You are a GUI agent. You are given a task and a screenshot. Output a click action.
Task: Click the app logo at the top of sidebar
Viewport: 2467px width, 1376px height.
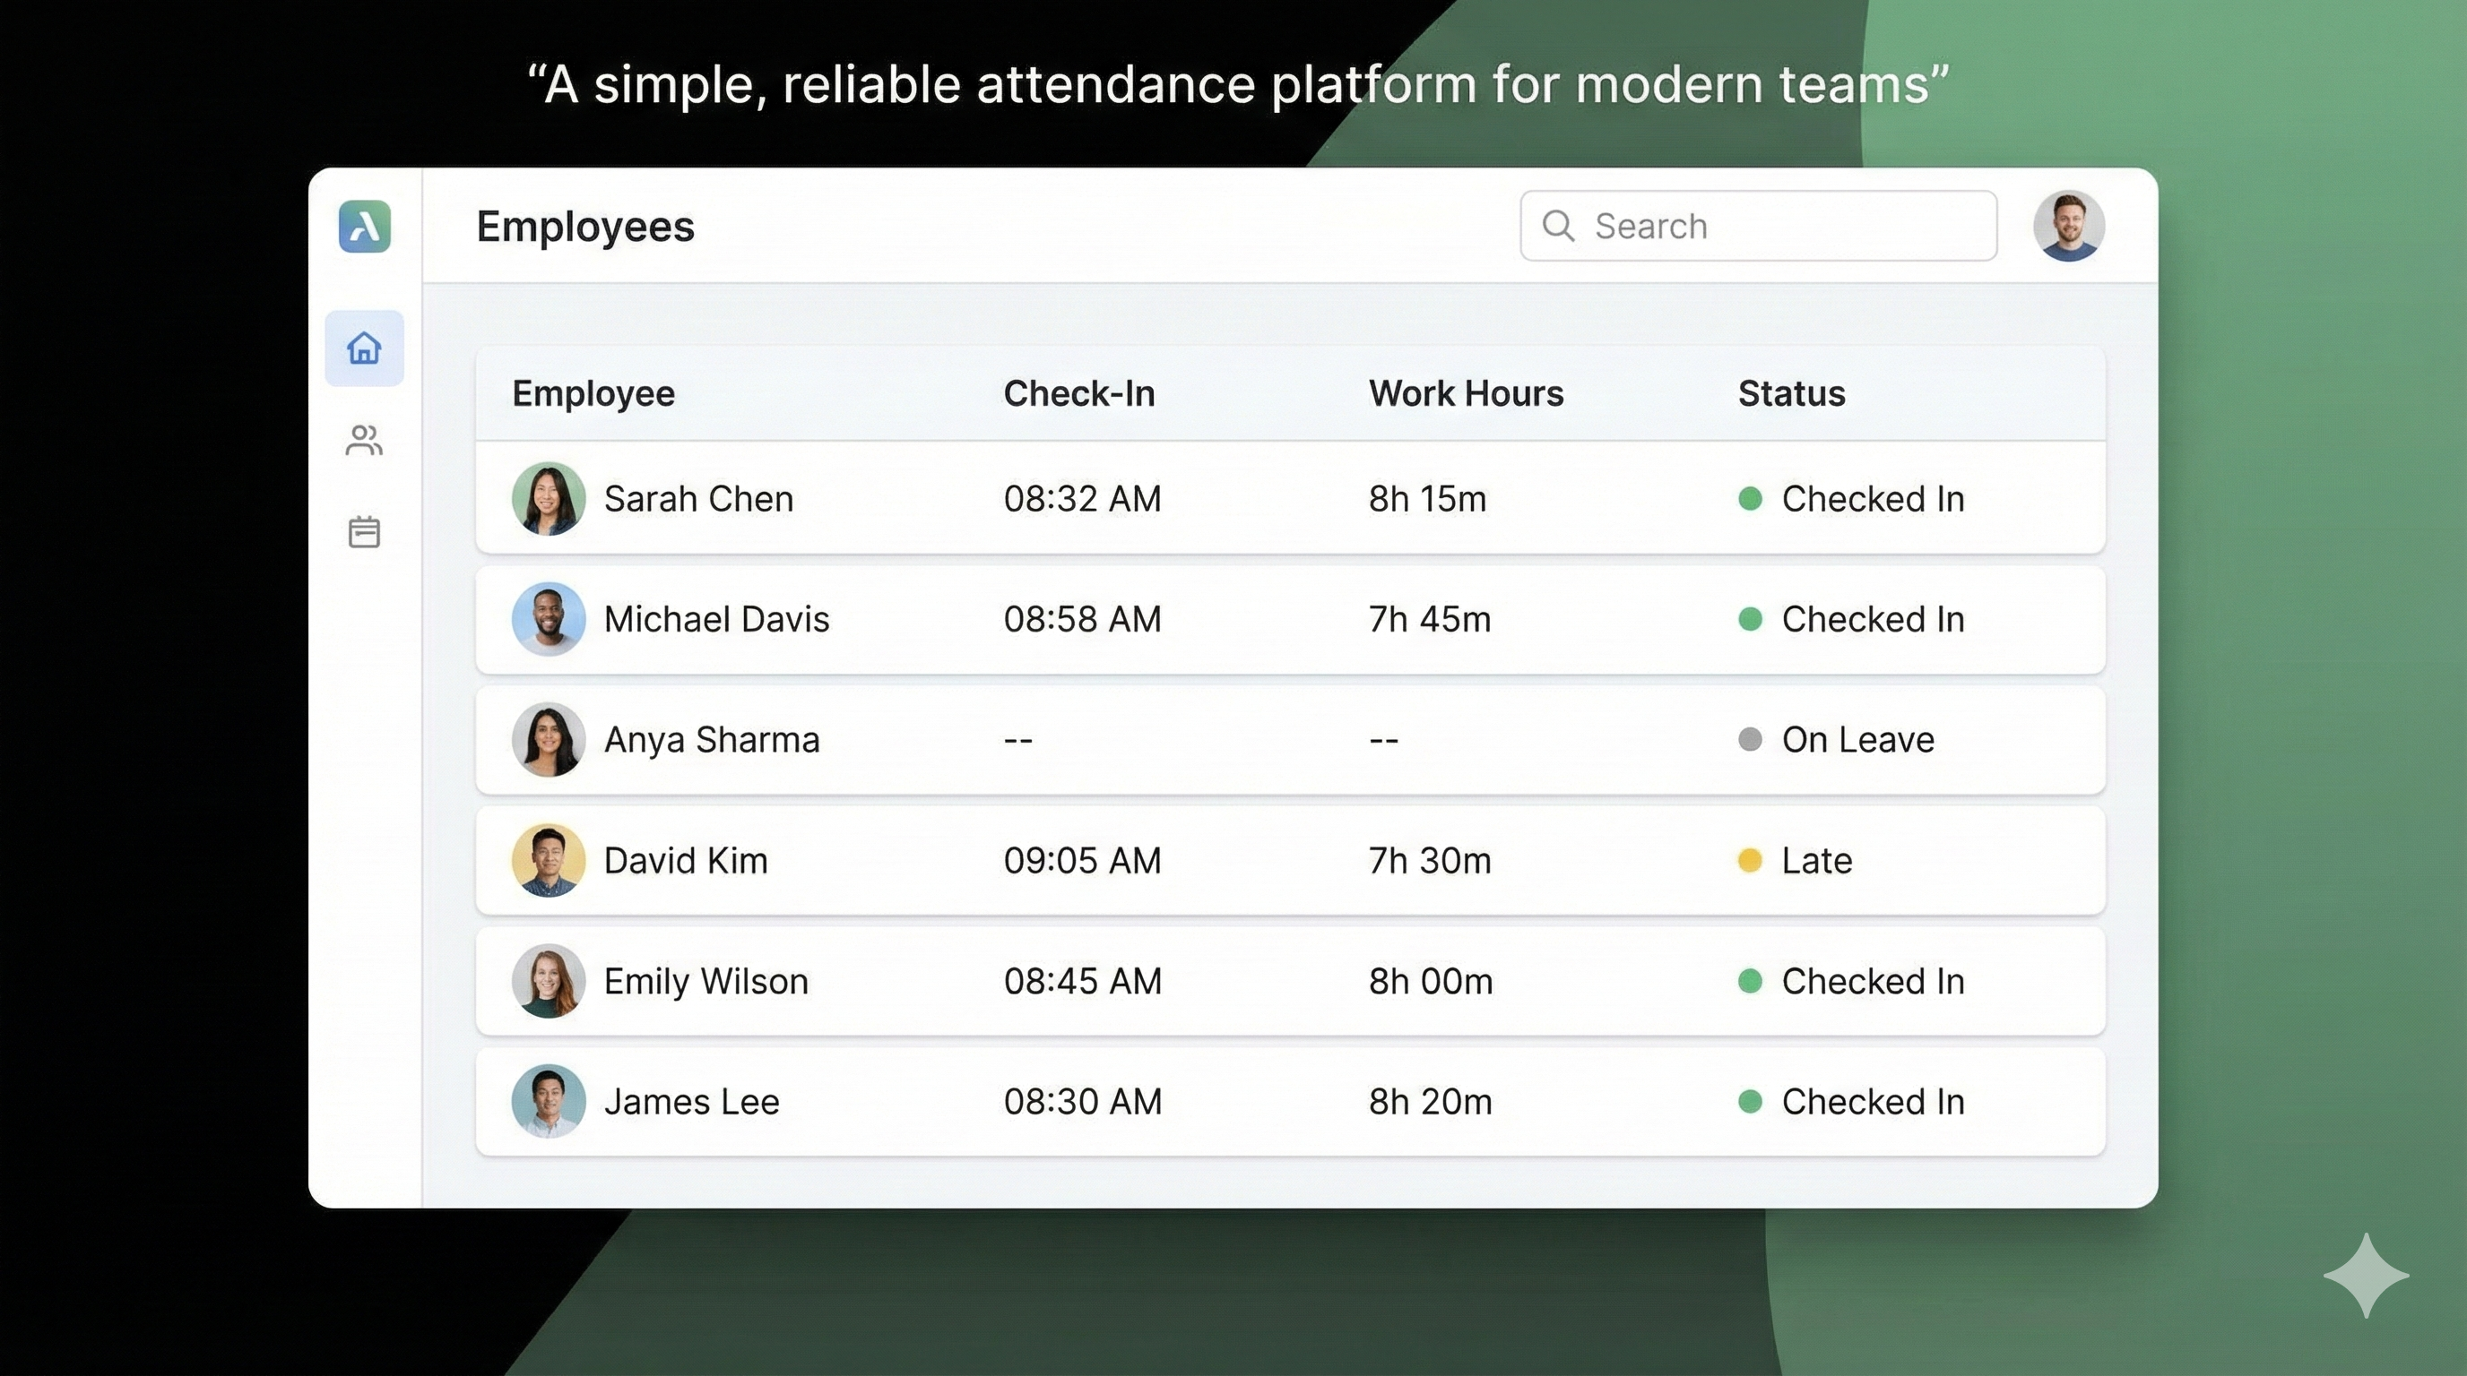(x=364, y=228)
